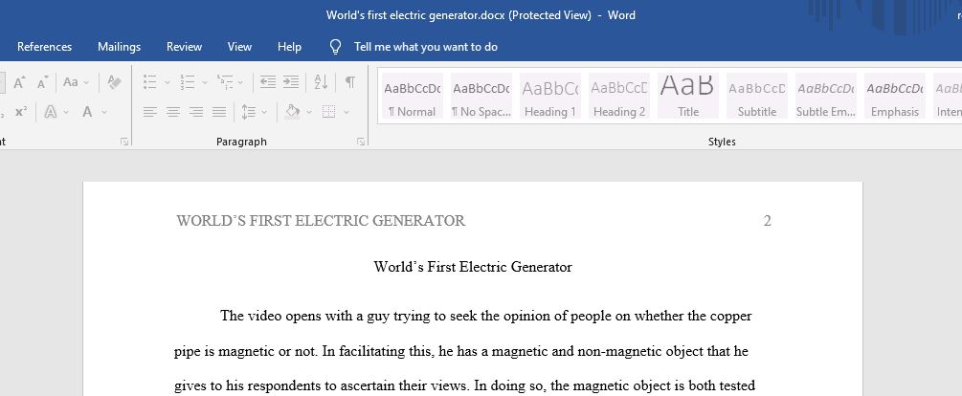Apply the Heading 2 style
962x396 pixels.
point(619,96)
